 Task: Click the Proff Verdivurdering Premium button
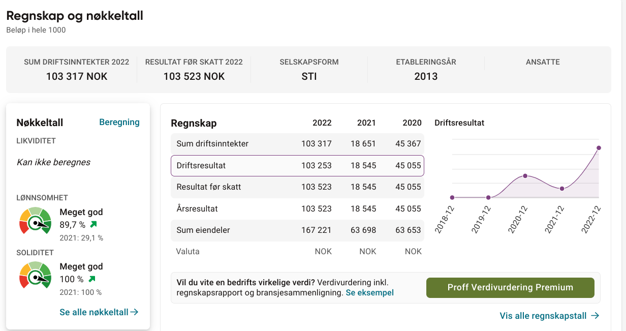coord(510,287)
